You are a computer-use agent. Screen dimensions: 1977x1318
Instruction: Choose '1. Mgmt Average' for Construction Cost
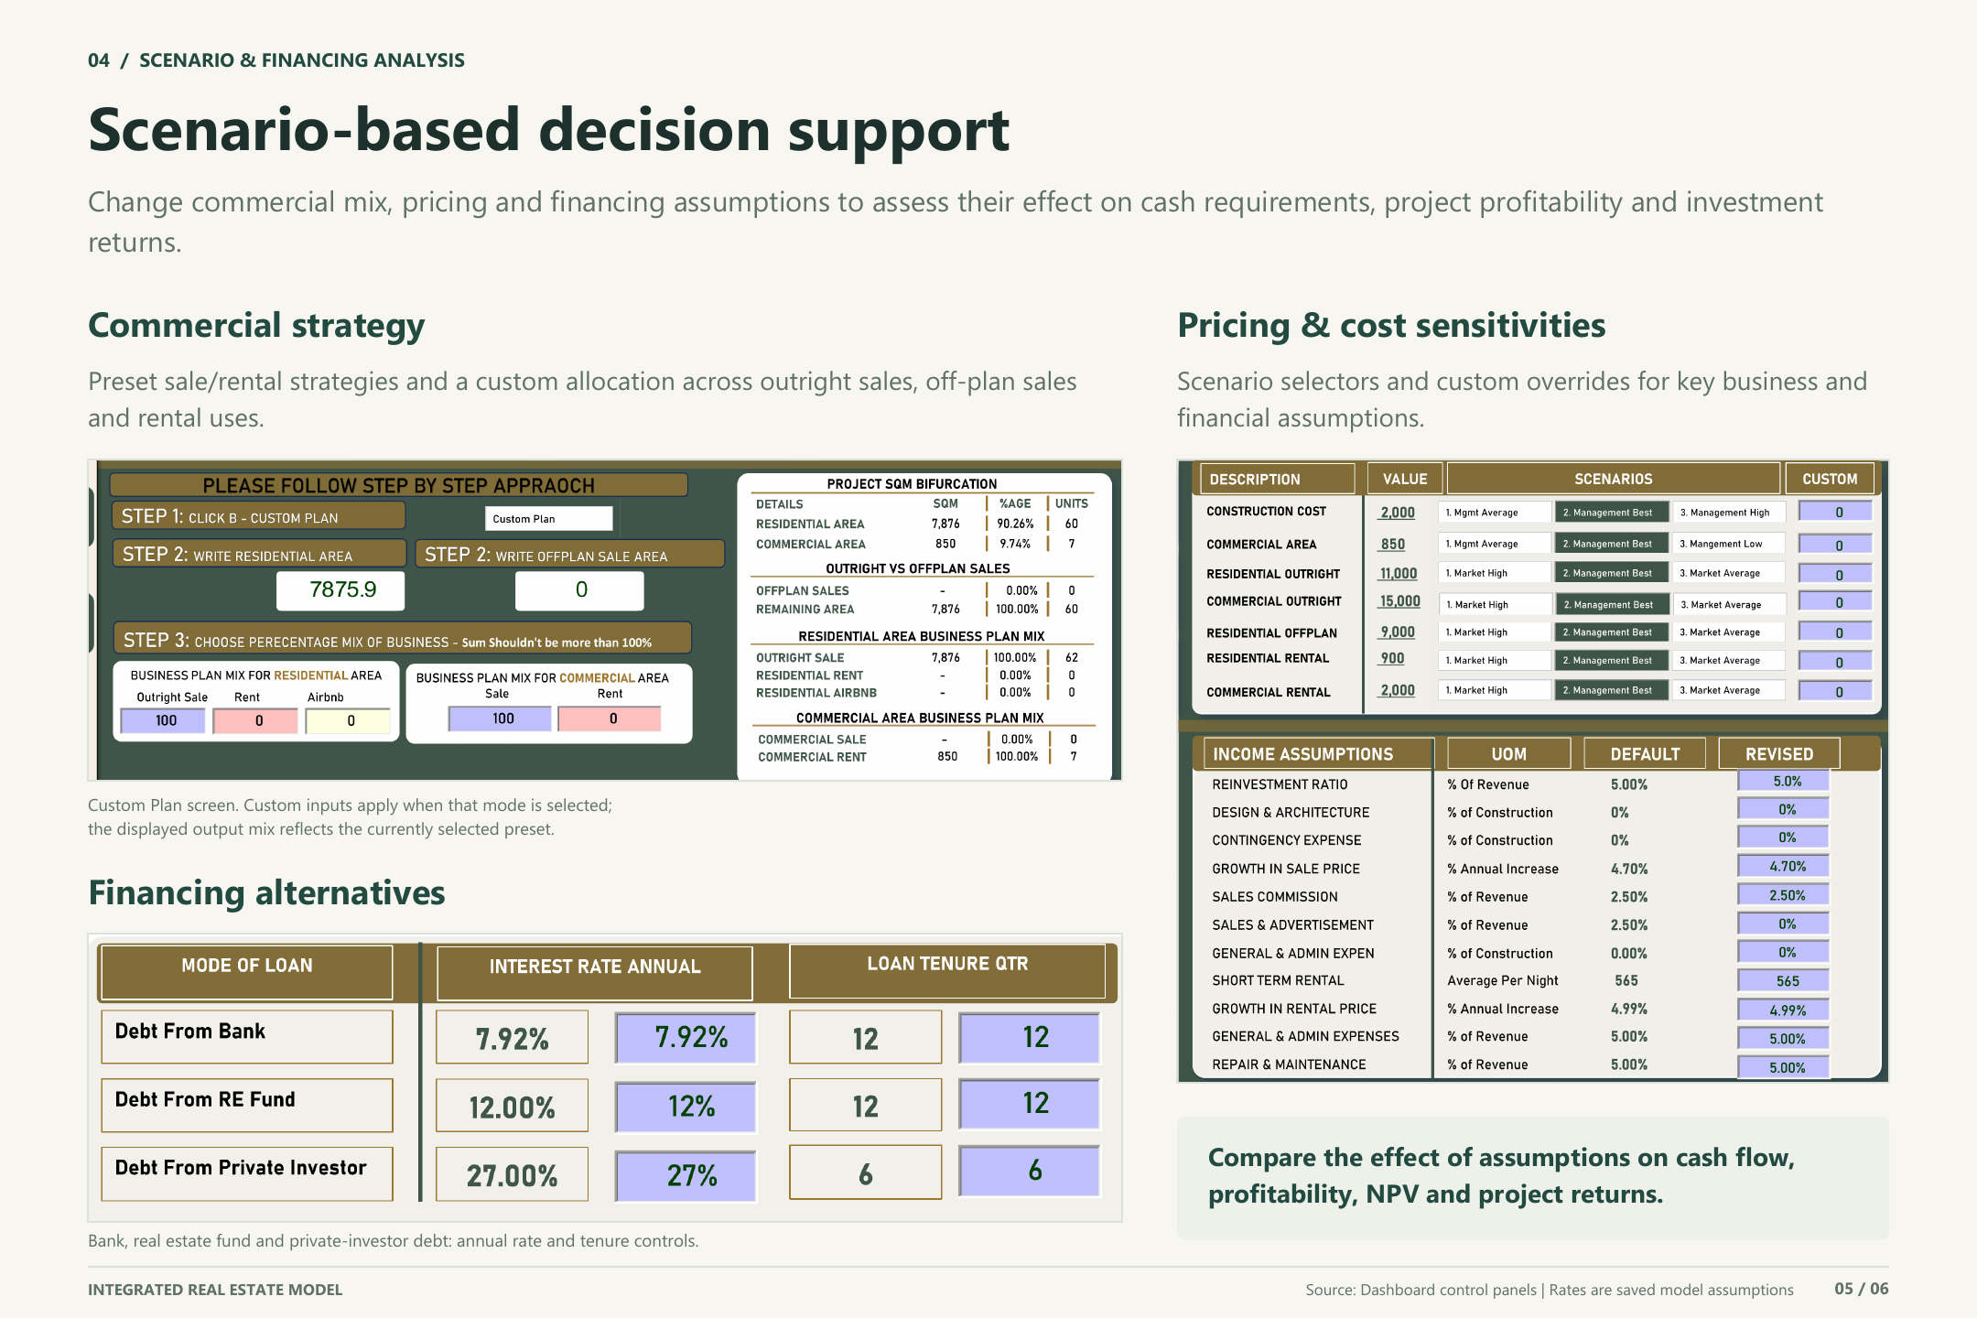(1495, 513)
